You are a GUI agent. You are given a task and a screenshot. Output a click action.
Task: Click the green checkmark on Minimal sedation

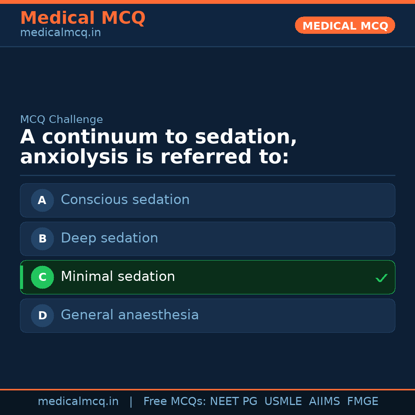tap(381, 278)
